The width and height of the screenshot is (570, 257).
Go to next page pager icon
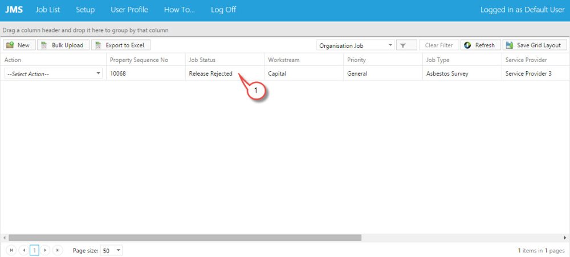[45, 251]
